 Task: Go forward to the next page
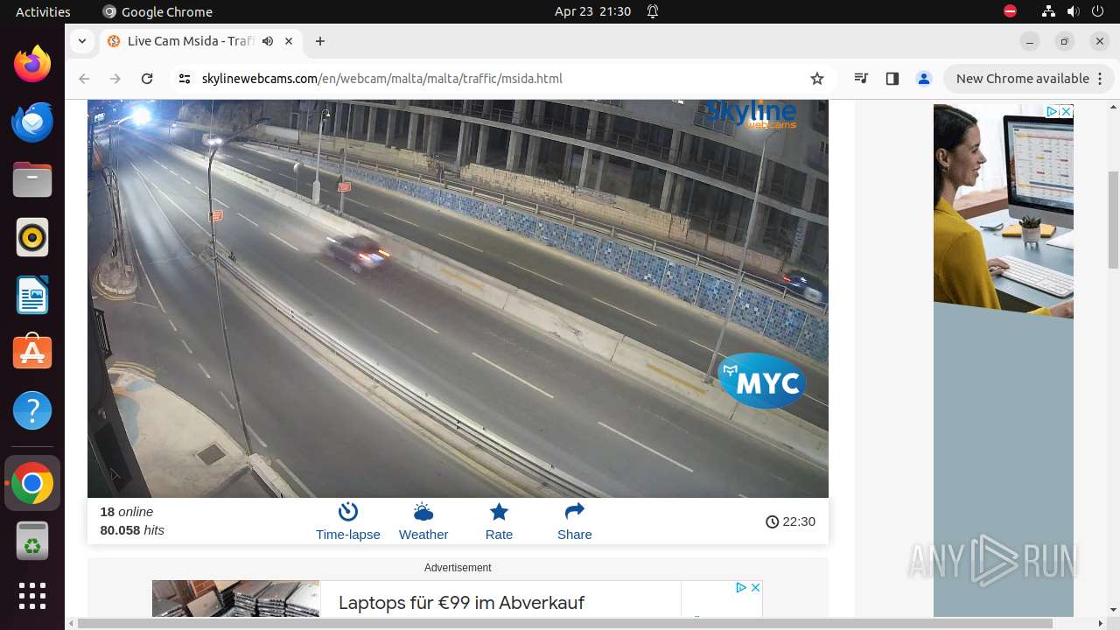115,79
